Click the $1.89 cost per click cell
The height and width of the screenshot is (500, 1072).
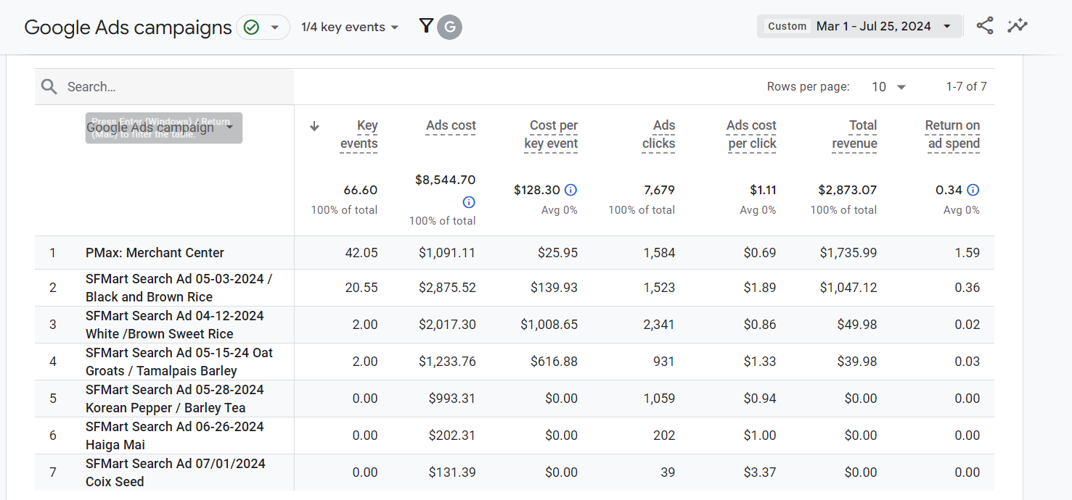pyautogui.click(x=760, y=288)
